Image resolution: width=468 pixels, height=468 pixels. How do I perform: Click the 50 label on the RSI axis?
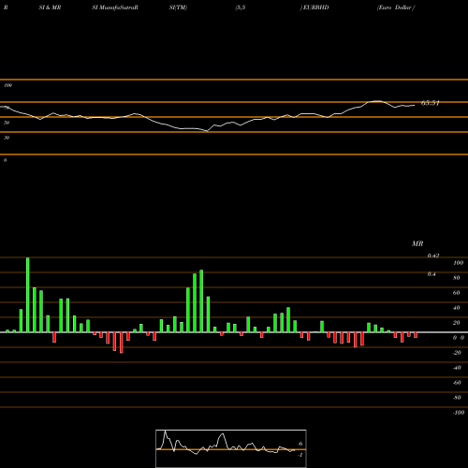[x=7, y=123]
